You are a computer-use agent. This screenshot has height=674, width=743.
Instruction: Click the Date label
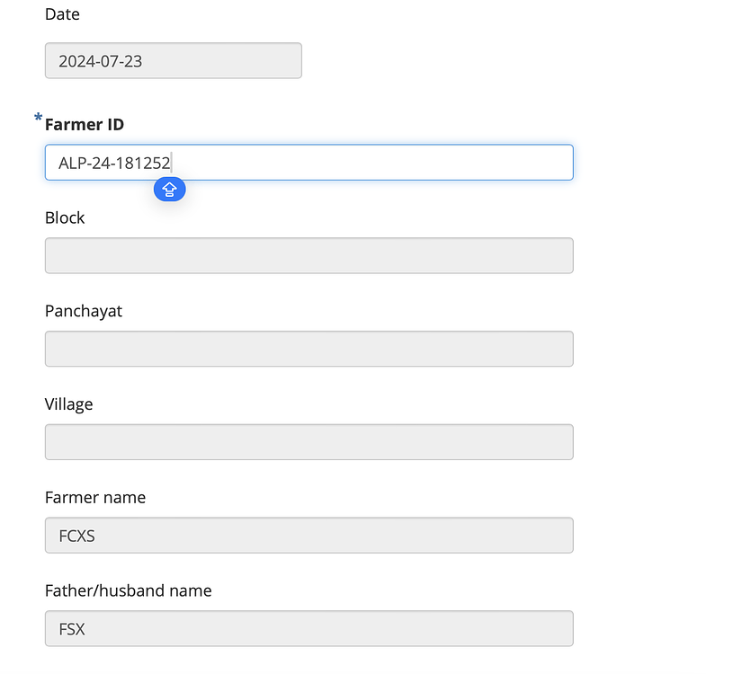point(62,14)
